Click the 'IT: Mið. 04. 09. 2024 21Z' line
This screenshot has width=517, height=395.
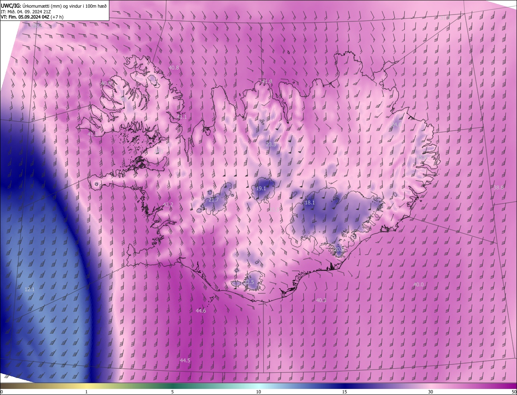pyautogui.click(x=25, y=11)
